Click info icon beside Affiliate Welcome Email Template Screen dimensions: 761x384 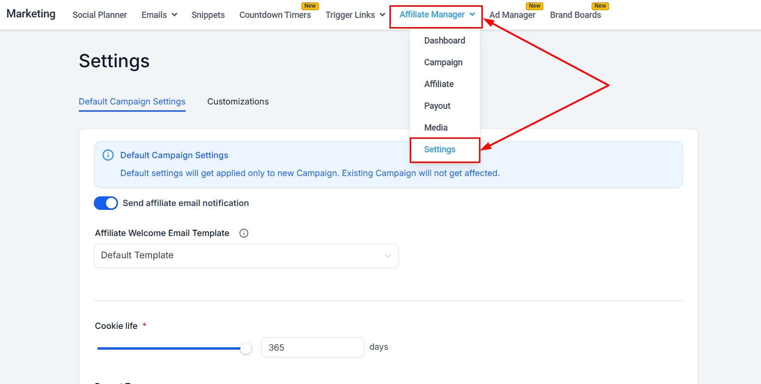pyautogui.click(x=244, y=233)
